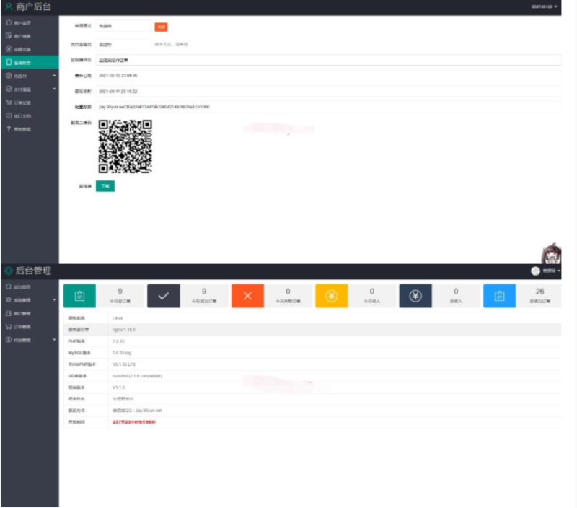This screenshot has width=577, height=508.
Task: Click the GD library "bundled" value
Action: click(x=137, y=376)
